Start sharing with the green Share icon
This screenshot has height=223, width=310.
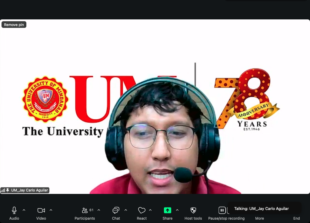point(168,210)
